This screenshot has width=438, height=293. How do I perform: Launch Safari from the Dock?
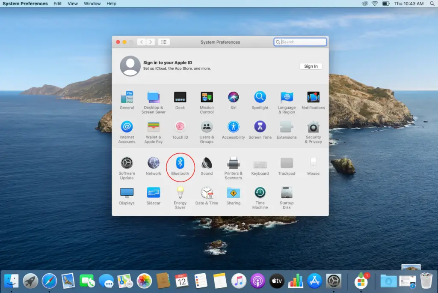pos(50,281)
